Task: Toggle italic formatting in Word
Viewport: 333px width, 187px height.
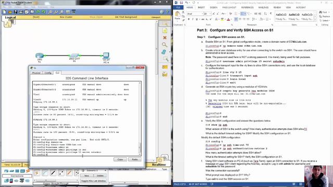Action: pos(193,19)
